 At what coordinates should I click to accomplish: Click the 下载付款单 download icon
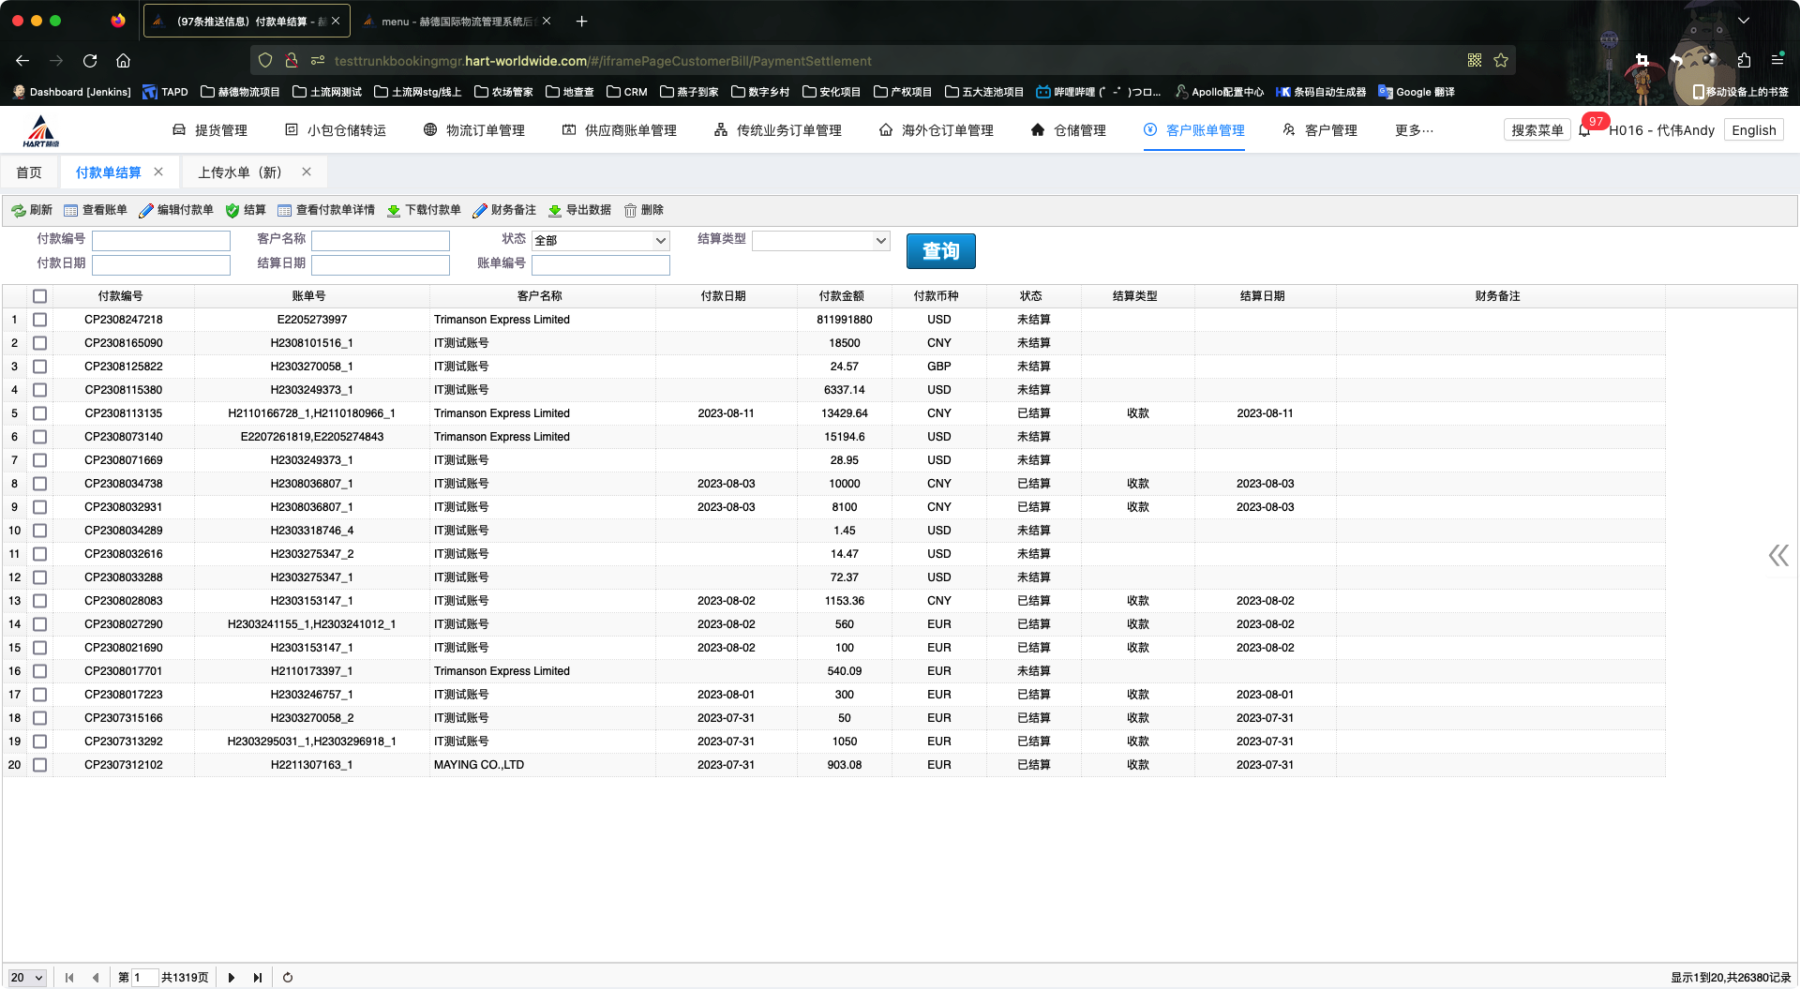click(x=394, y=211)
